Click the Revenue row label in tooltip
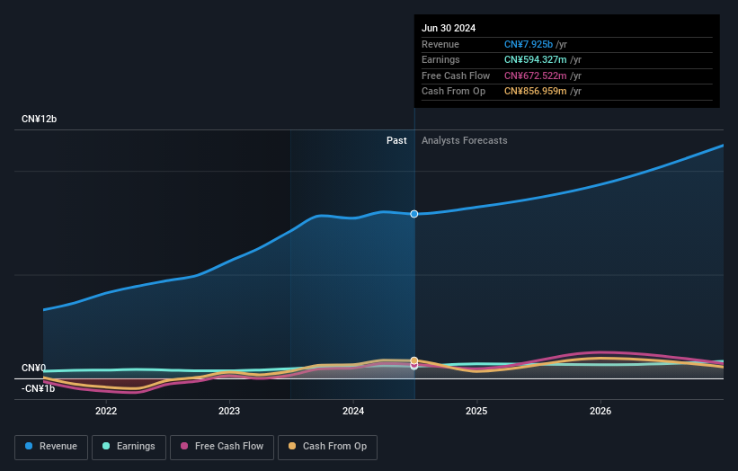The image size is (738, 471). pyautogui.click(x=440, y=44)
